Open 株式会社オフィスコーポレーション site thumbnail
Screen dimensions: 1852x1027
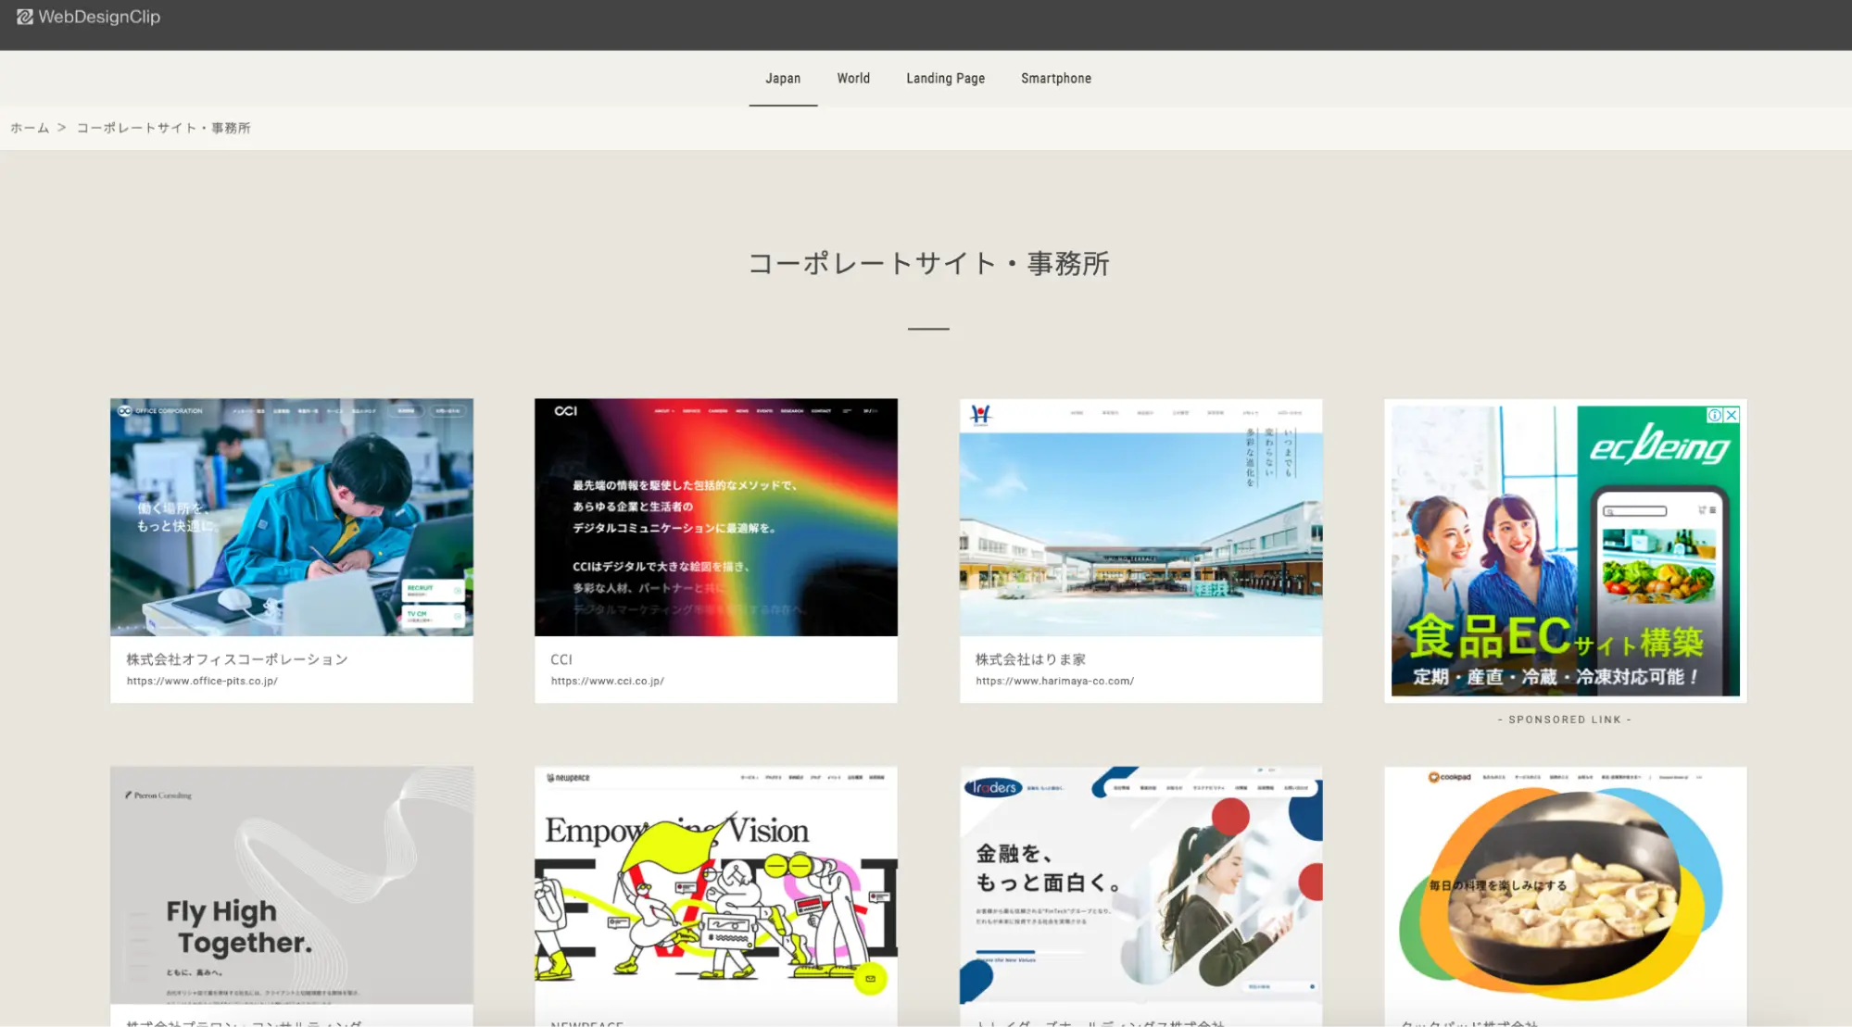click(291, 517)
